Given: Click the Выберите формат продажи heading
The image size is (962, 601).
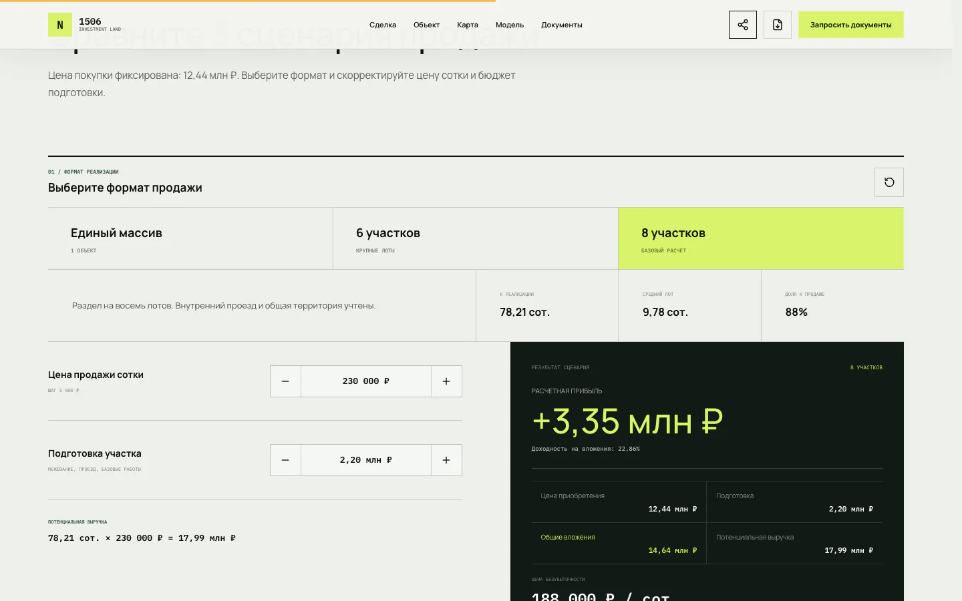Looking at the screenshot, I should coord(125,188).
